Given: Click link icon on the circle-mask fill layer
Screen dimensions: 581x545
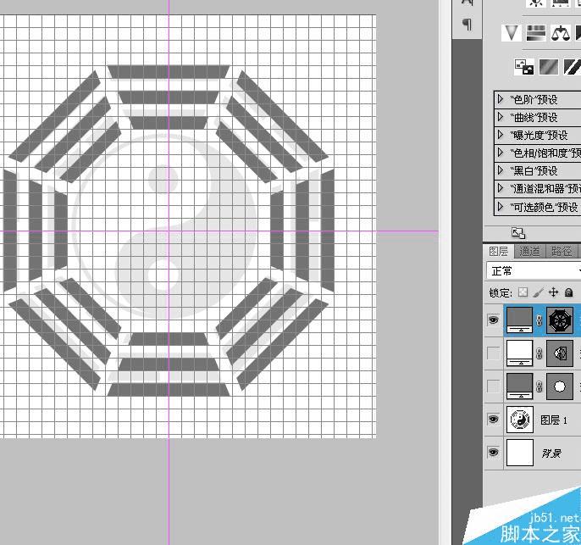Looking at the screenshot, I should pyautogui.click(x=539, y=387).
